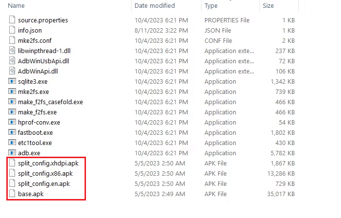Select the AdbWinUsbApi.dll file name
This screenshot has width=341, height=218.
tap(43, 61)
